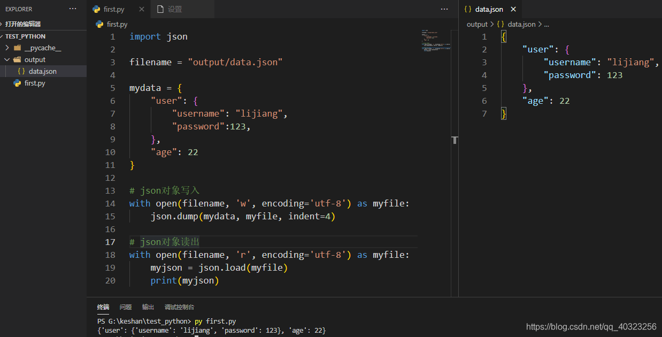Collapse the TEST_PYTHON workspace section
662x337 pixels.
click(x=26, y=36)
